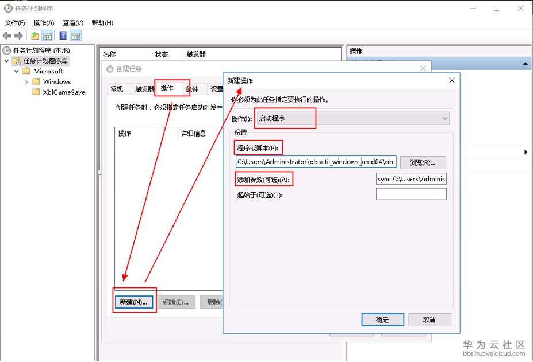Switch to the 条件 tab

point(193,89)
